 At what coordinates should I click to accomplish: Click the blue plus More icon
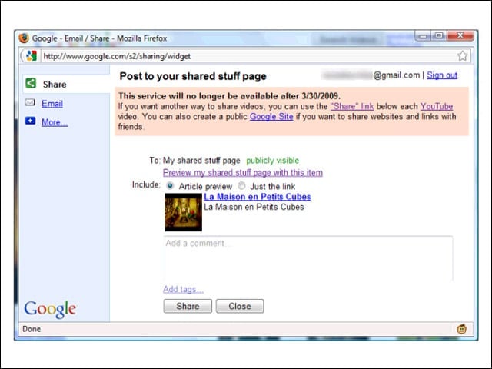[x=30, y=121]
